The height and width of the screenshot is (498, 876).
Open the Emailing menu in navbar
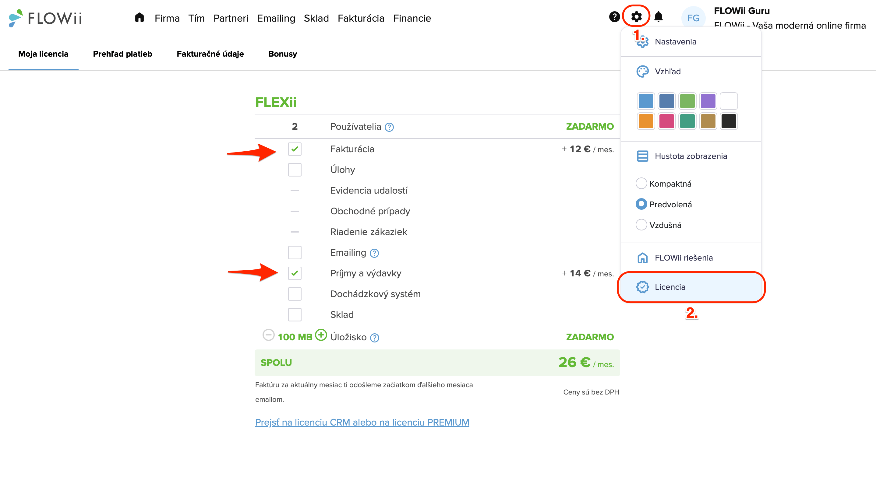pos(276,18)
